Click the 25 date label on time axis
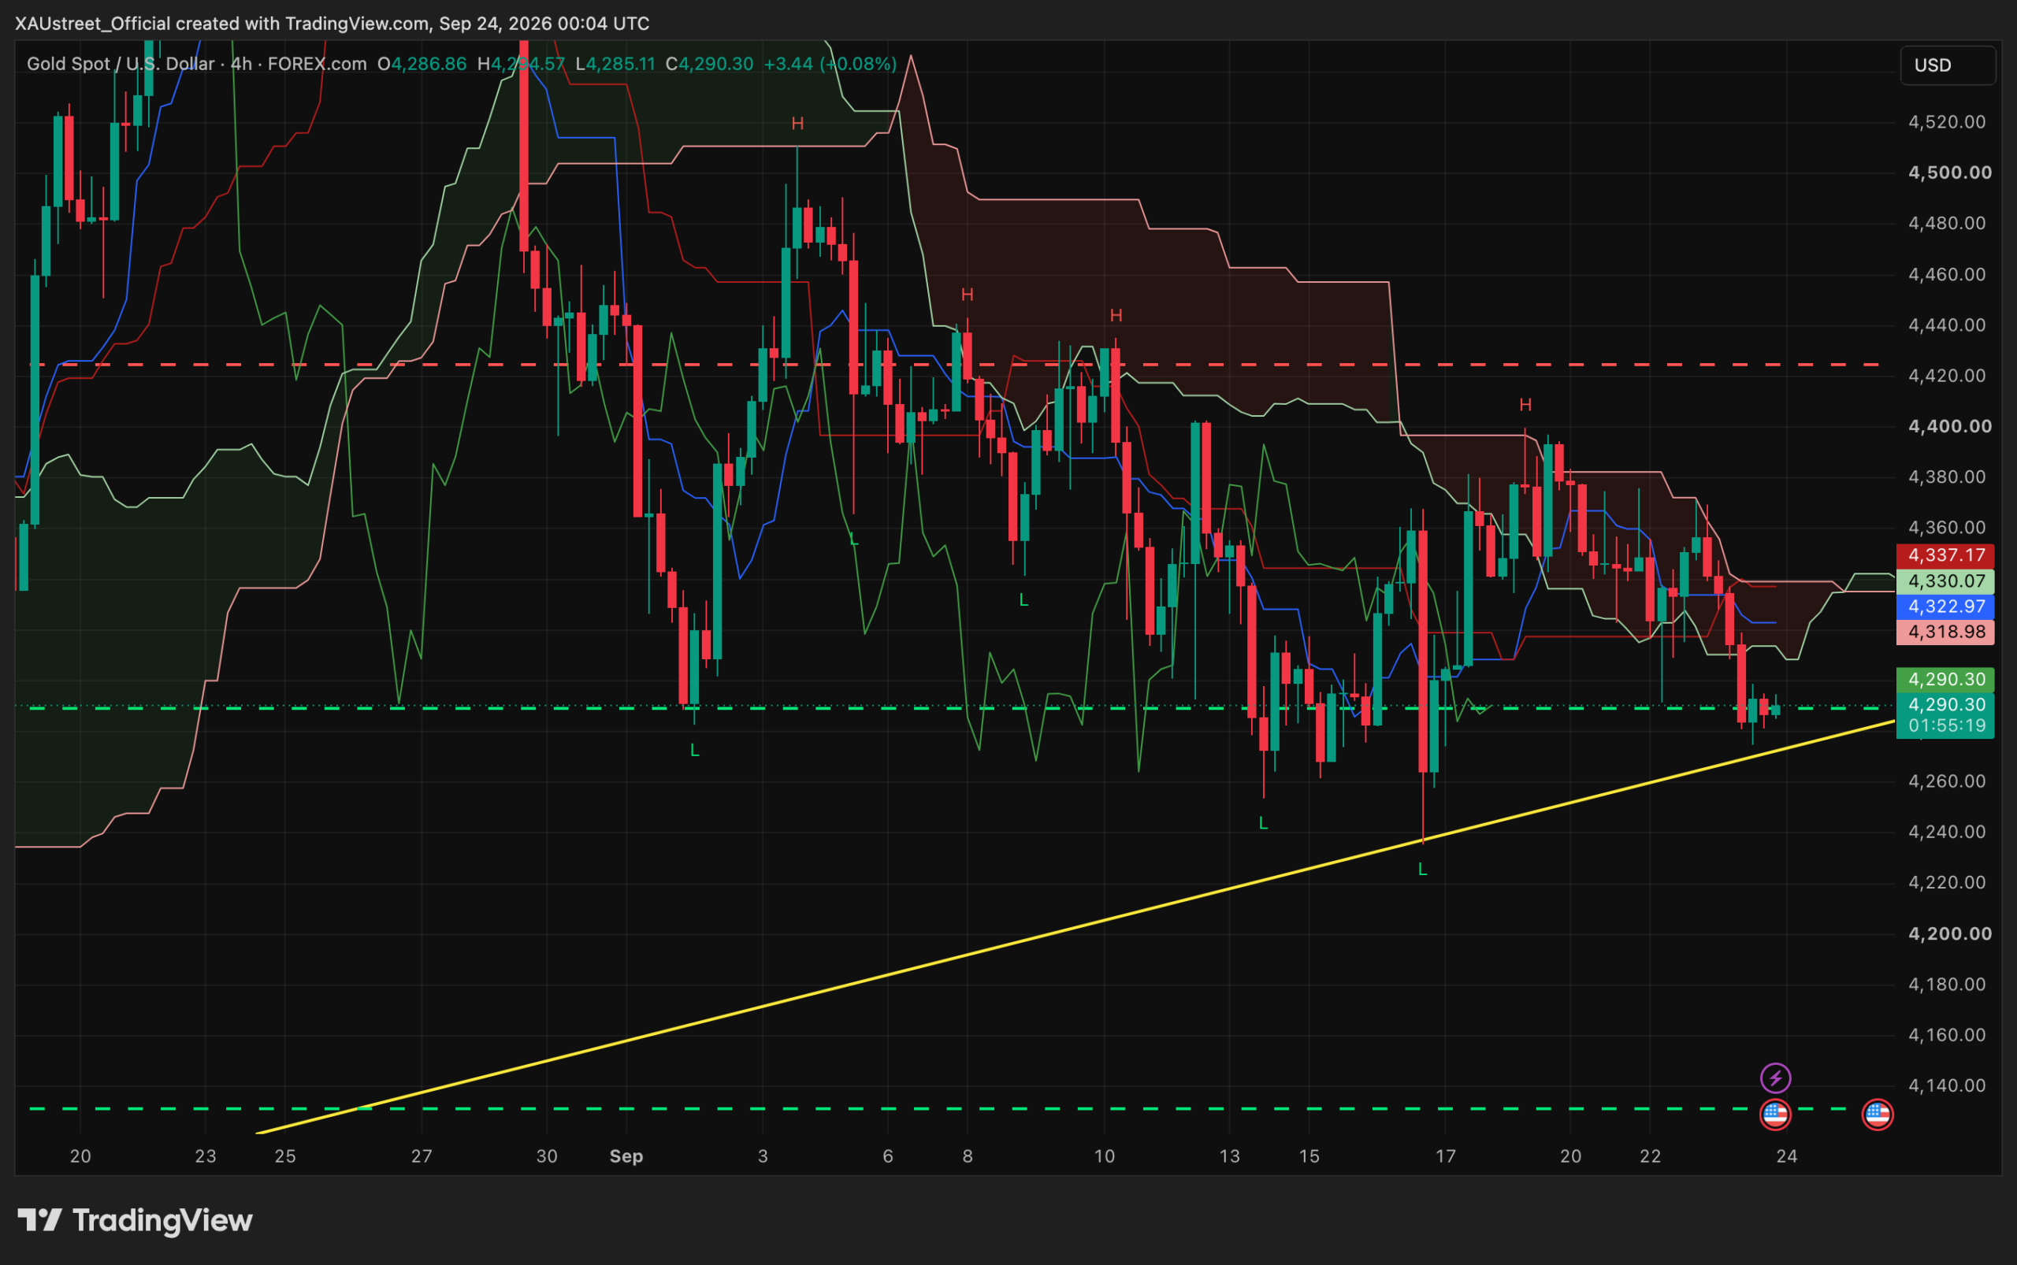The height and width of the screenshot is (1265, 2017). pyautogui.click(x=285, y=1156)
